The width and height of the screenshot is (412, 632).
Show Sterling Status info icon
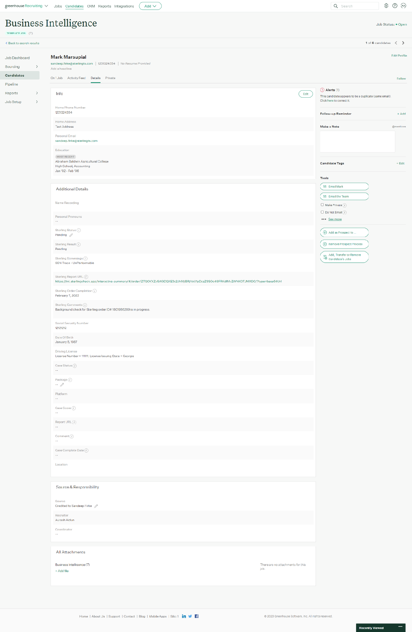click(79, 230)
